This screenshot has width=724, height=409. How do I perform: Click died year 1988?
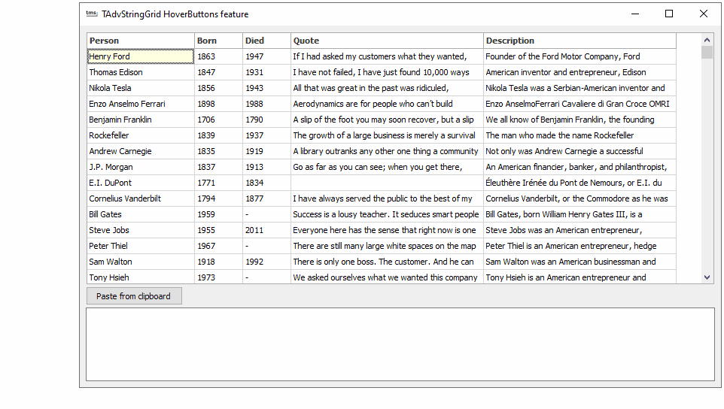[266, 104]
